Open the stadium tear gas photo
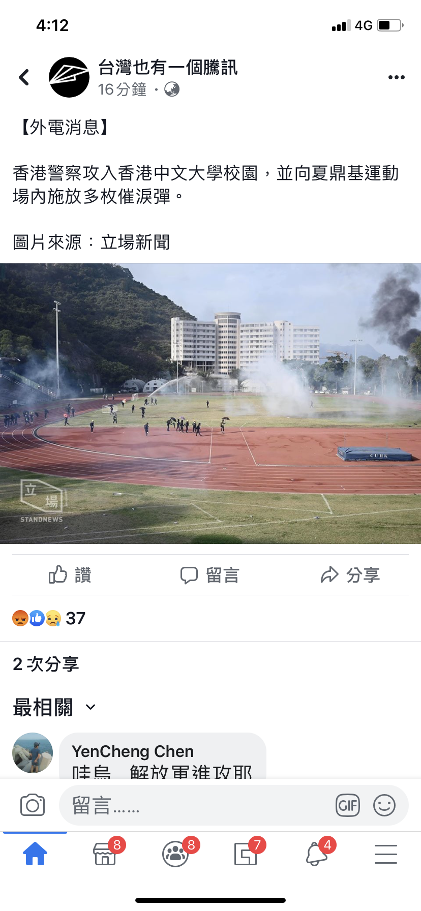The width and height of the screenshot is (421, 911). point(211,404)
